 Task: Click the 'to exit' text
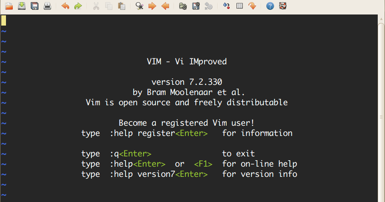click(239, 154)
